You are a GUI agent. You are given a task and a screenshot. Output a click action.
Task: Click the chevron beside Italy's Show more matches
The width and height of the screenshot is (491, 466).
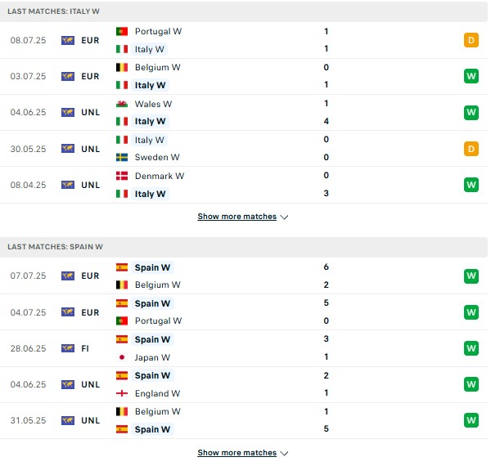pyautogui.click(x=284, y=217)
